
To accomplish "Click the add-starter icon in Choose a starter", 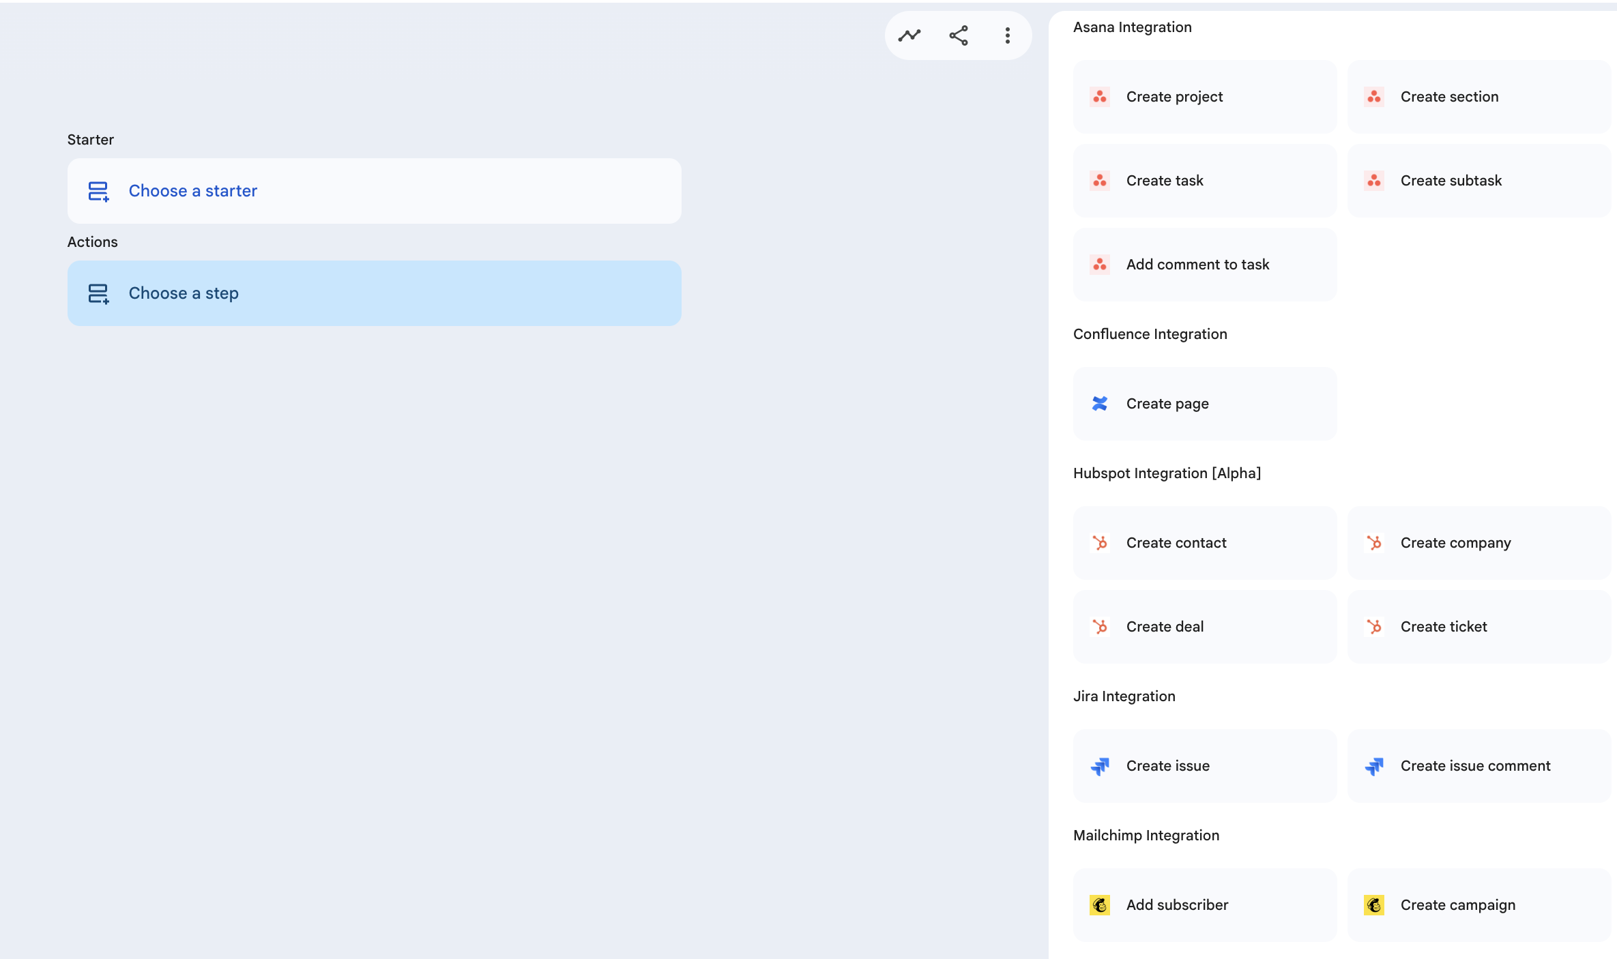I will pos(98,191).
